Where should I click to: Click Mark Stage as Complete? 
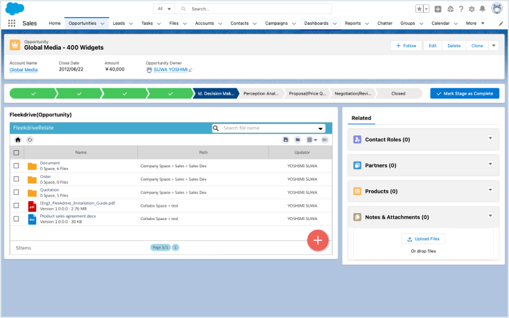[x=465, y=93]
